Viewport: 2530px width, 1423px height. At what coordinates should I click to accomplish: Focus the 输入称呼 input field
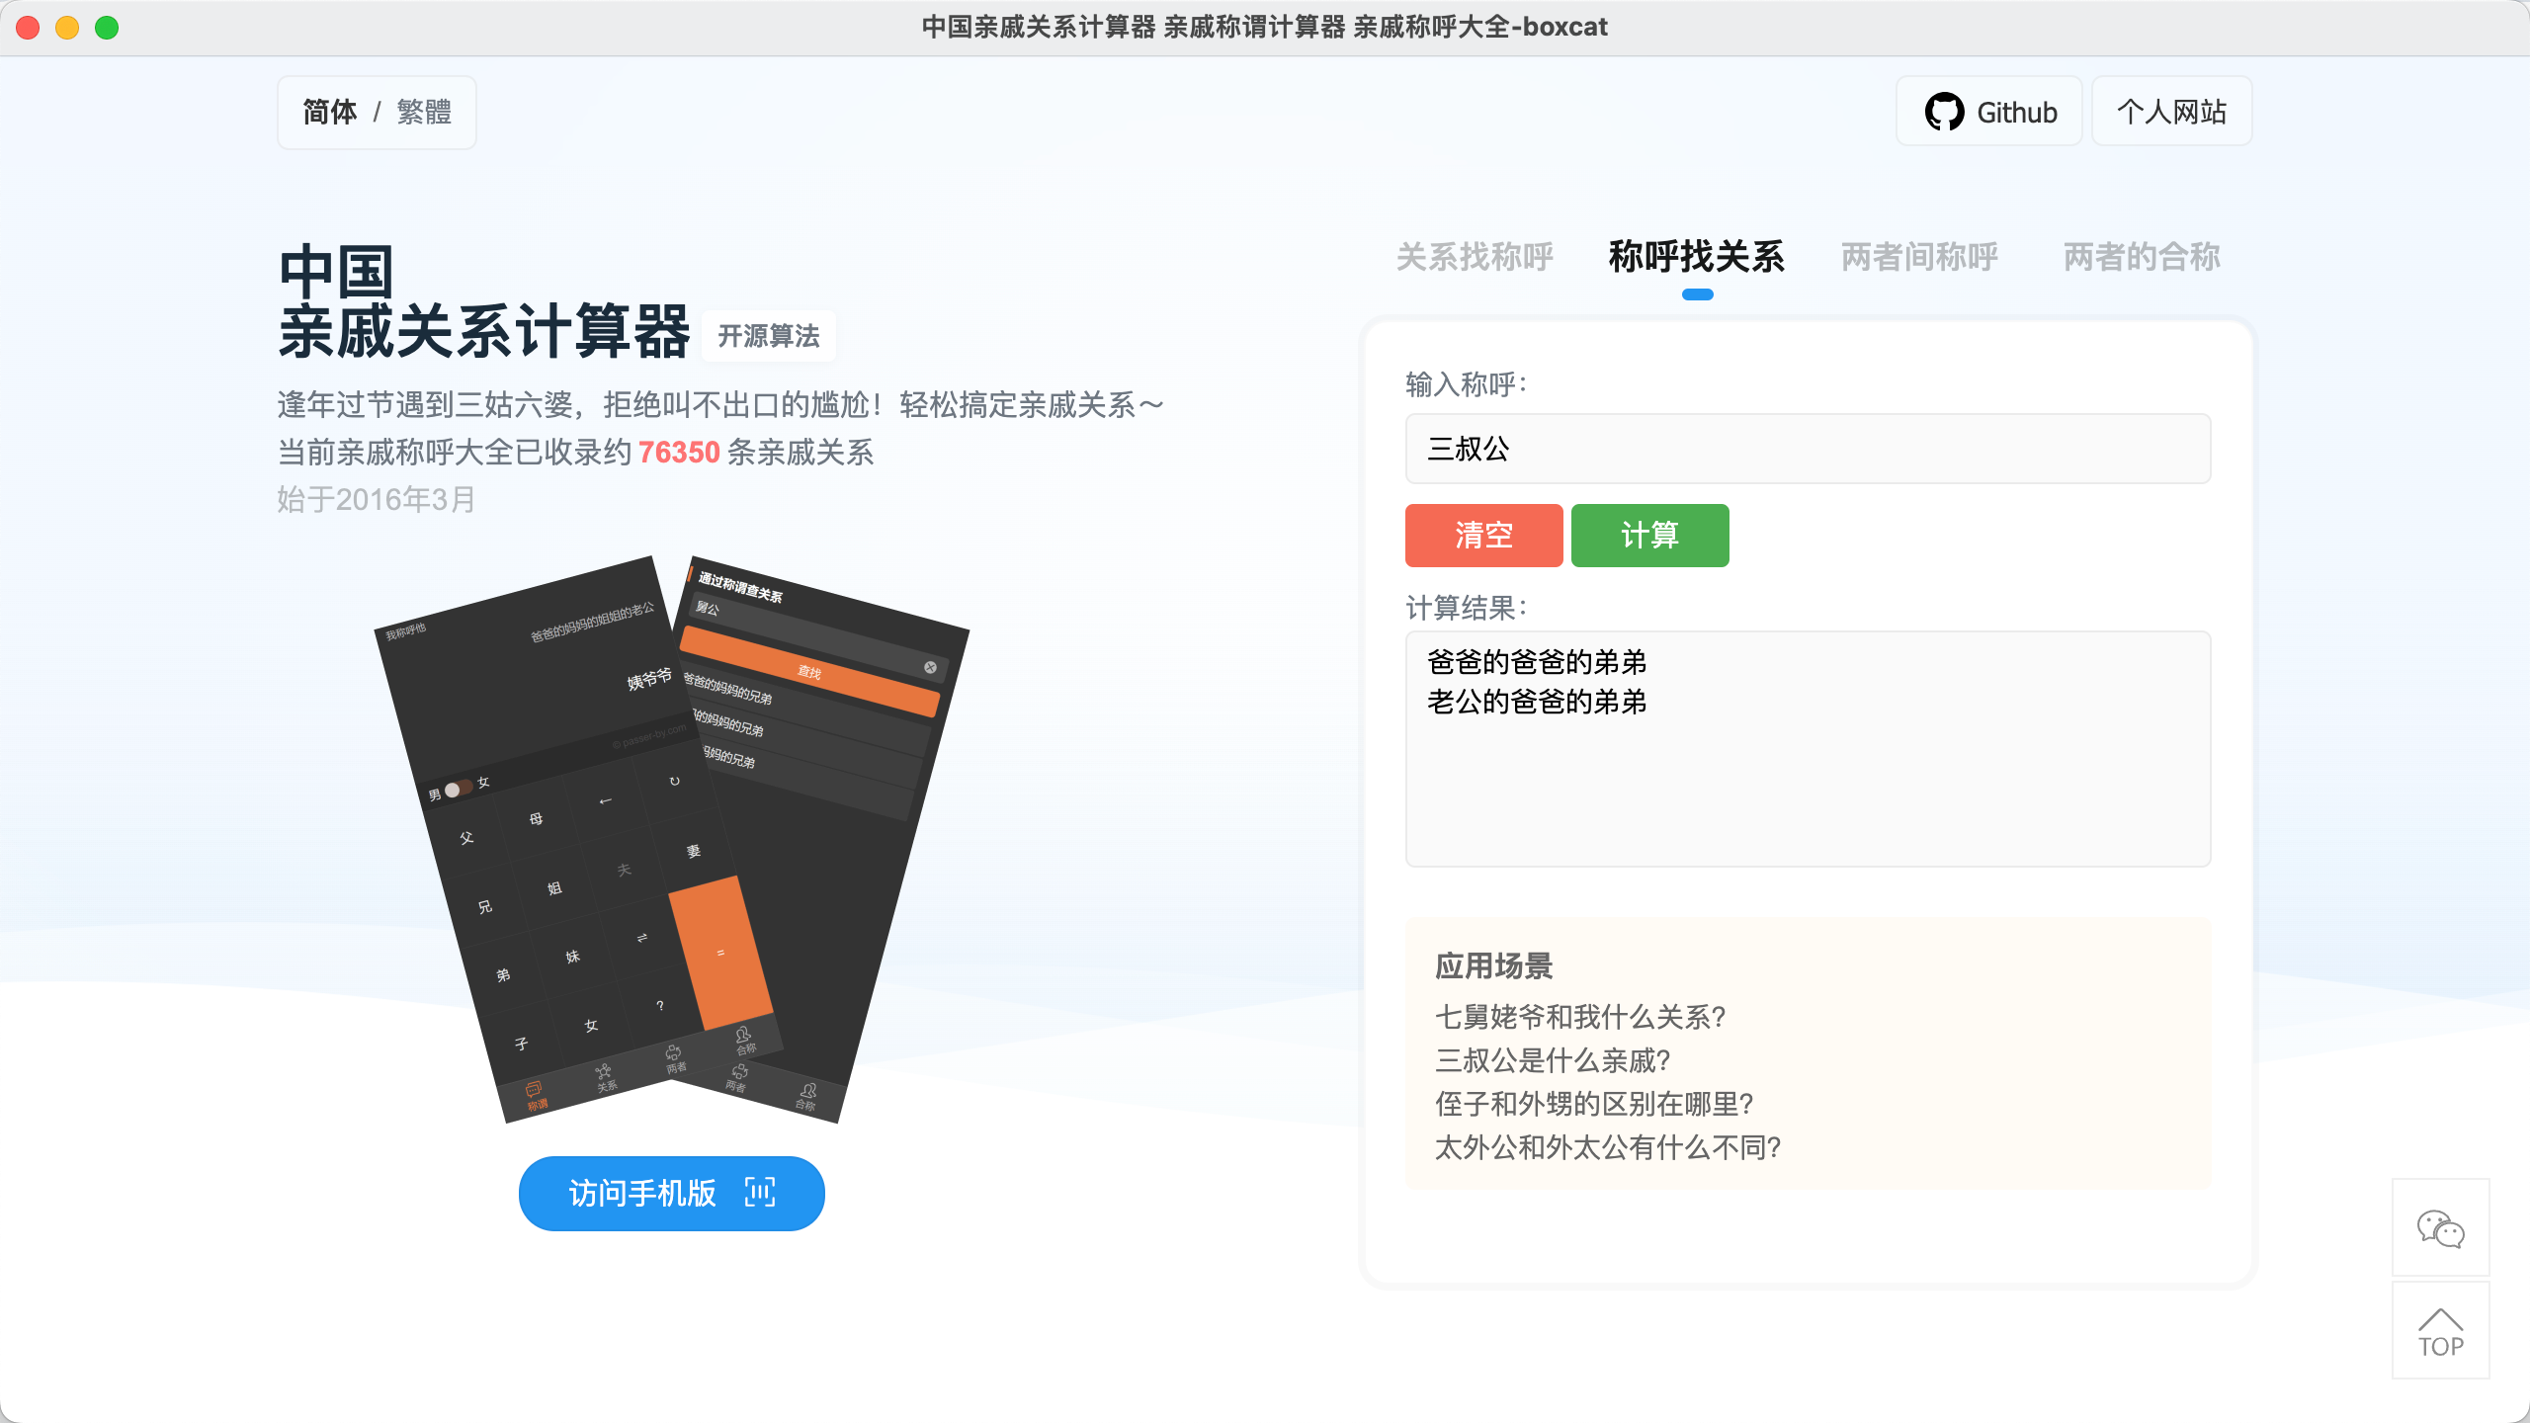pyautogui.click(x=1808, y=449)
